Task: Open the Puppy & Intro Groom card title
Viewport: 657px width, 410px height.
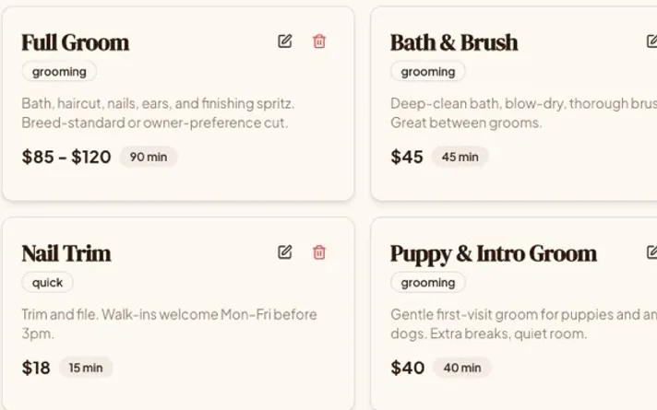Action: coord(494,254)
